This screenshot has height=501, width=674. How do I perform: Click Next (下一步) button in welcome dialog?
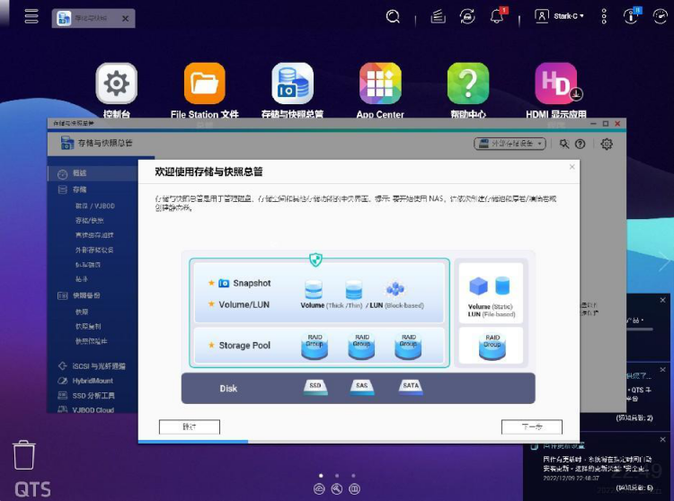[x=532, y=426]
